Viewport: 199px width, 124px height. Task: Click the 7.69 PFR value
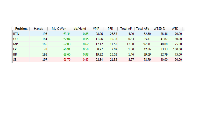click(x=114, y=49)
